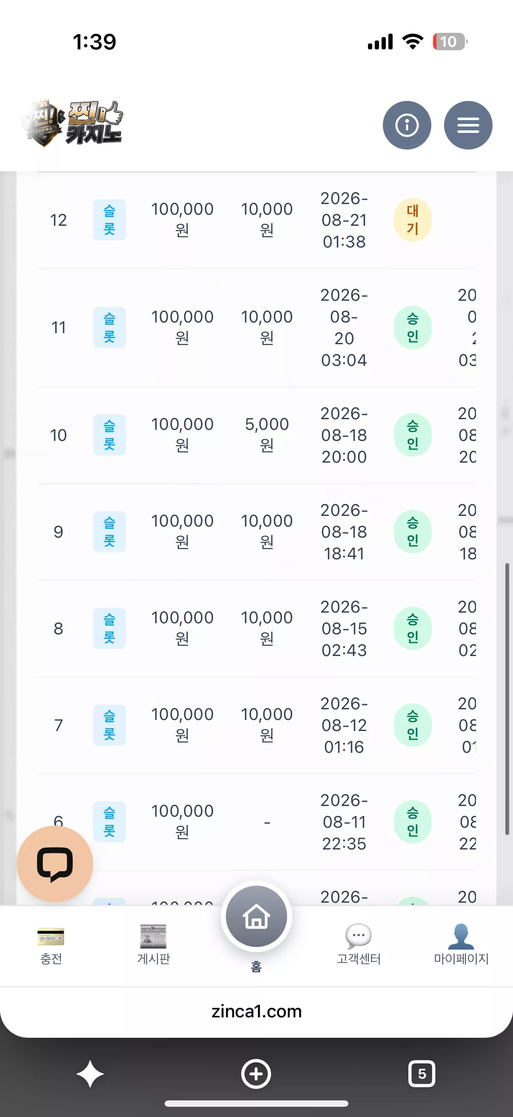Go to the home button

256,916
